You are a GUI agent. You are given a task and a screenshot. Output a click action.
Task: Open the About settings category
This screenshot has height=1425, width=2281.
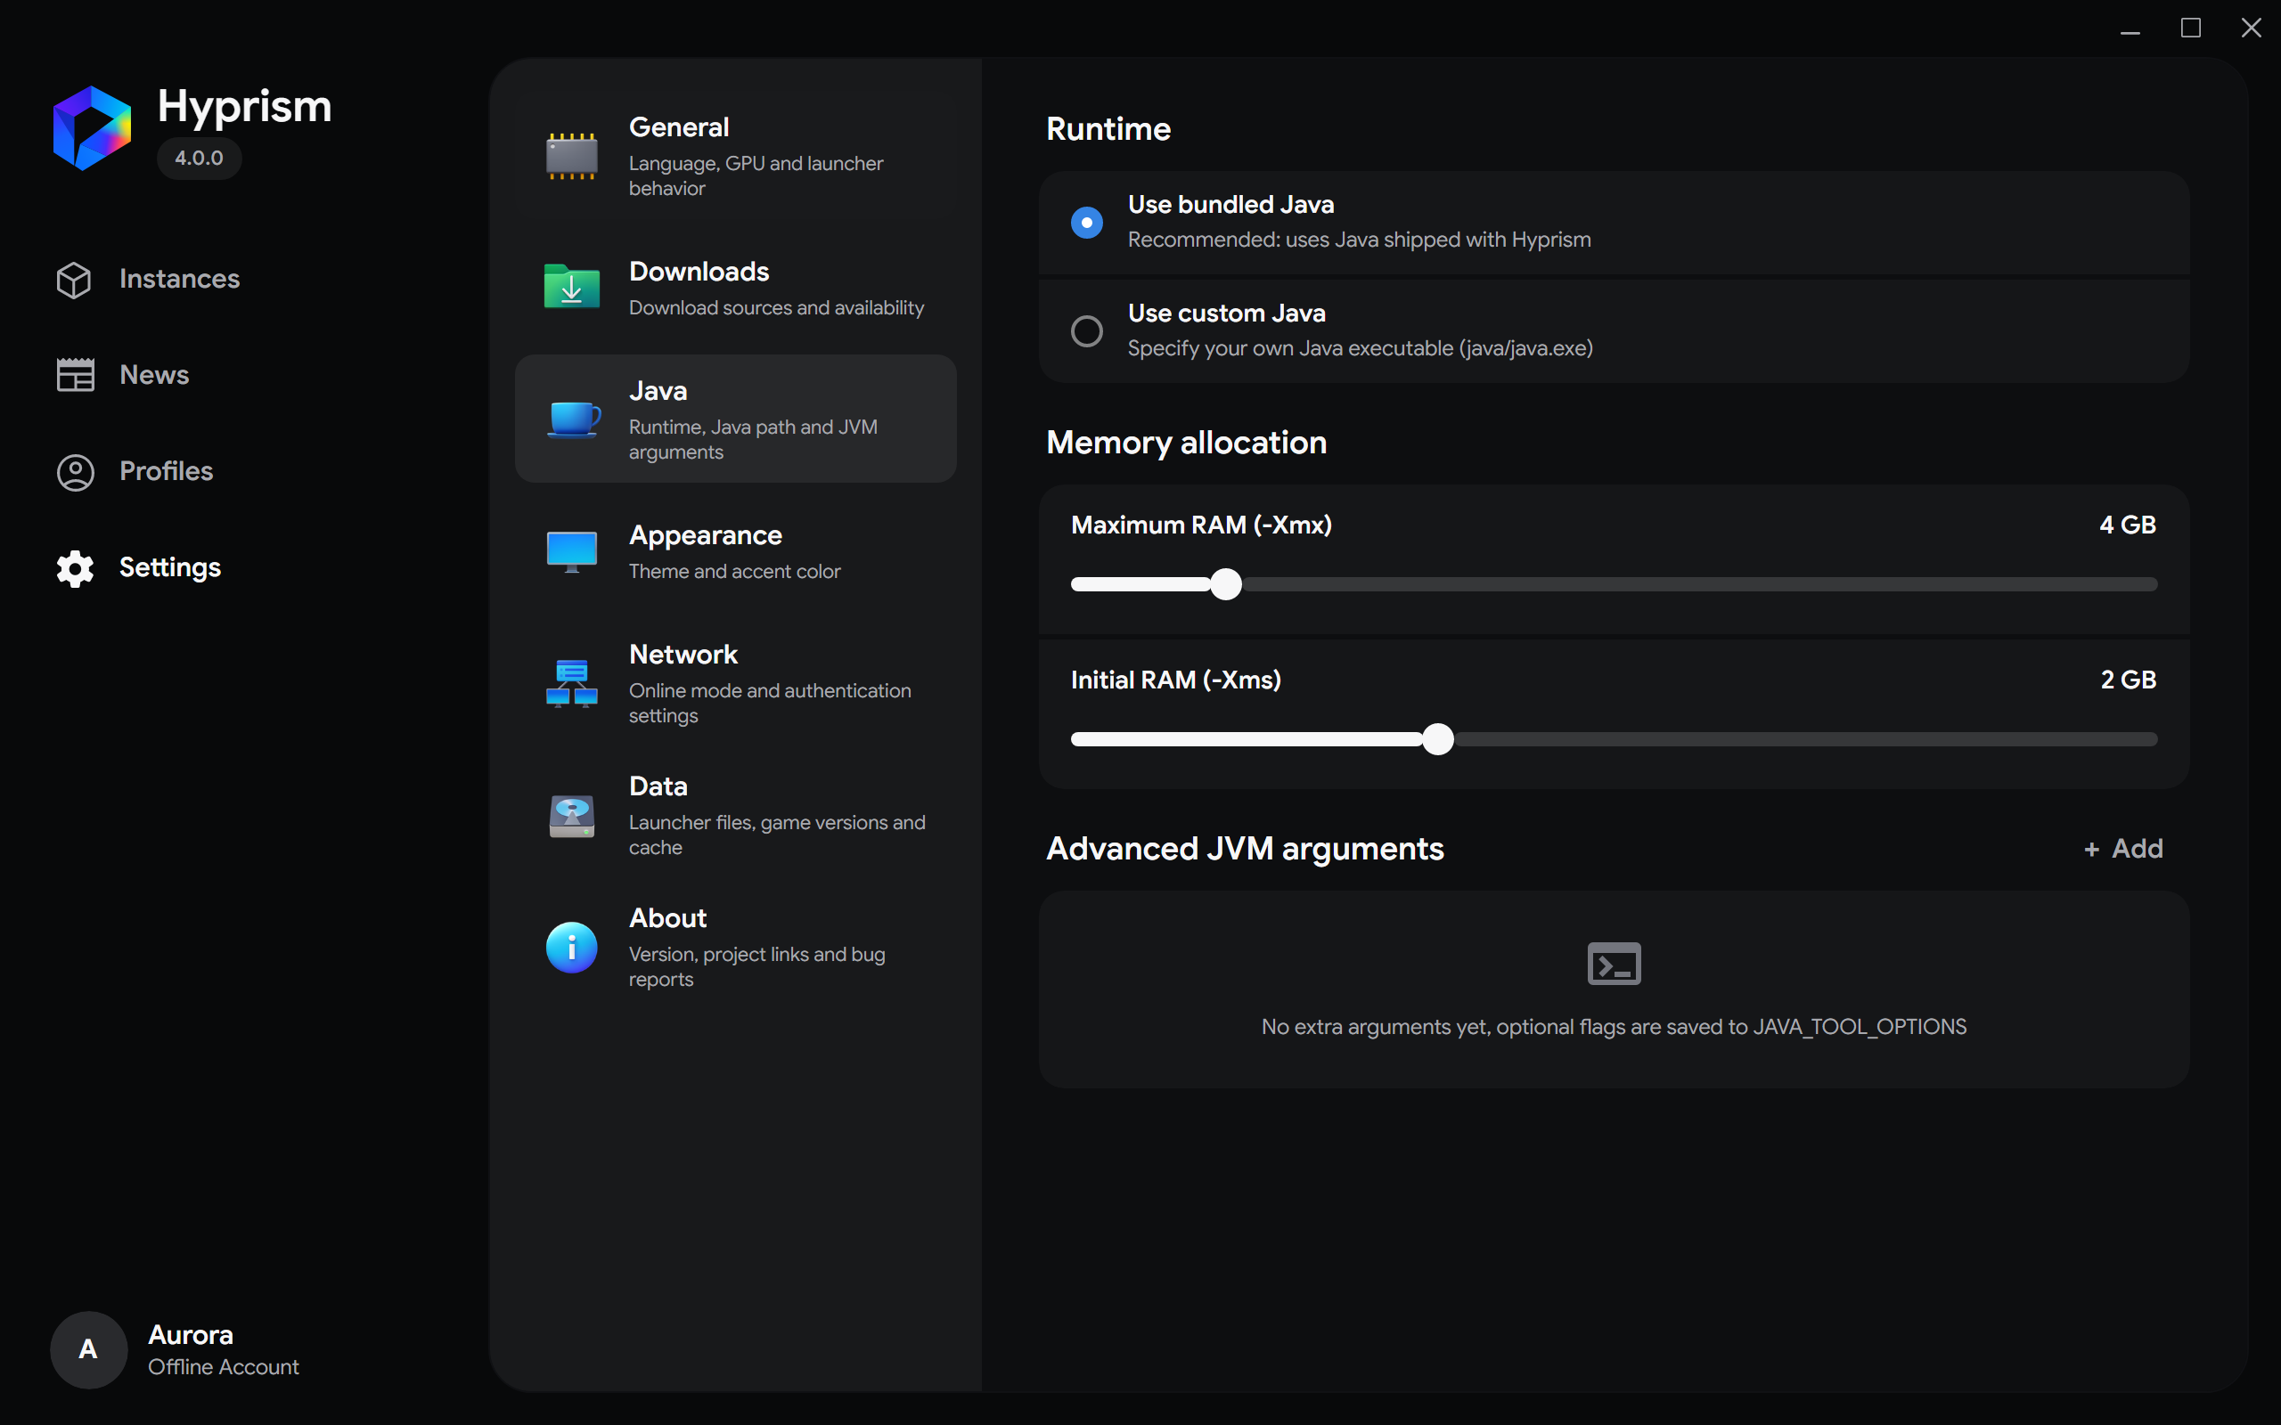pyautogui.click(x=735, y=947)
